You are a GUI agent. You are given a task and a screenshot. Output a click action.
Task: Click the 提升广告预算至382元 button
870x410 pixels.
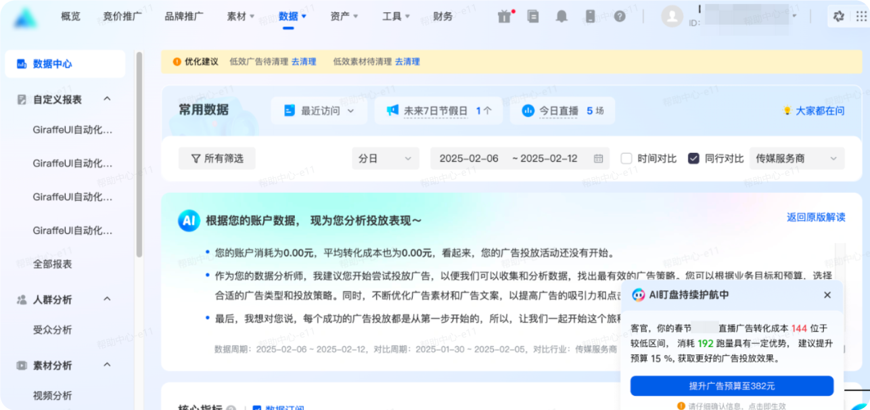732,386
